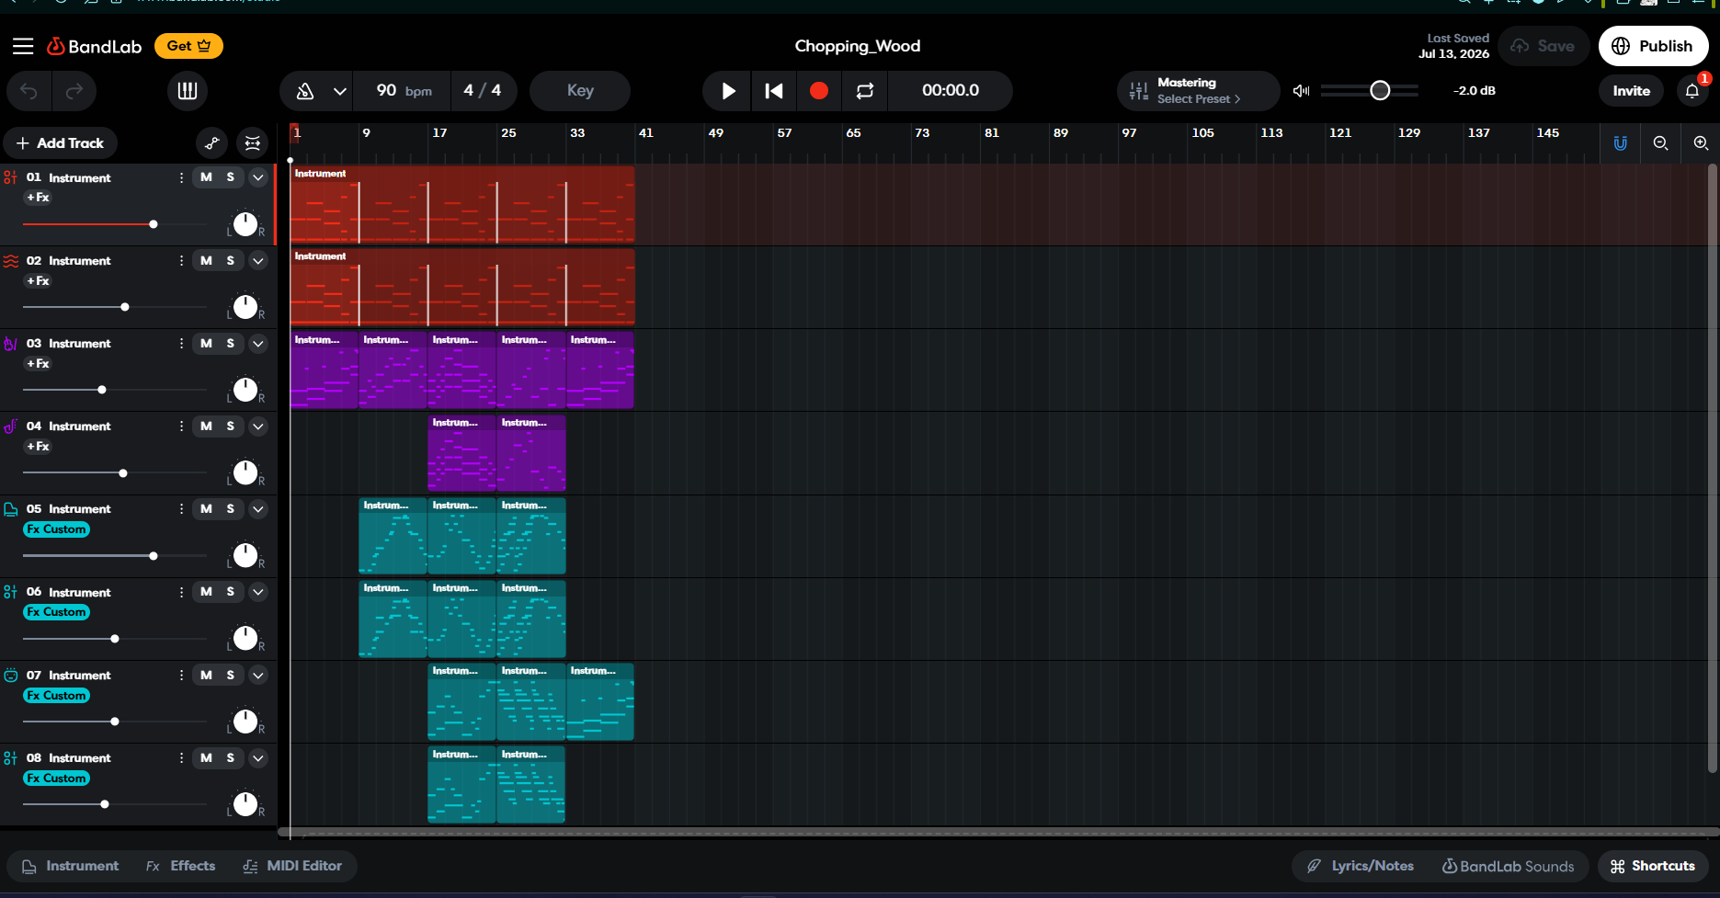Add a new track
The width and height of the screenshot is (1720, 898).
61,143
